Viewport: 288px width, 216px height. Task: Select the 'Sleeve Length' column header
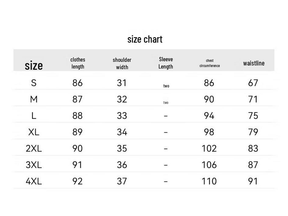(x=166, y=63)
